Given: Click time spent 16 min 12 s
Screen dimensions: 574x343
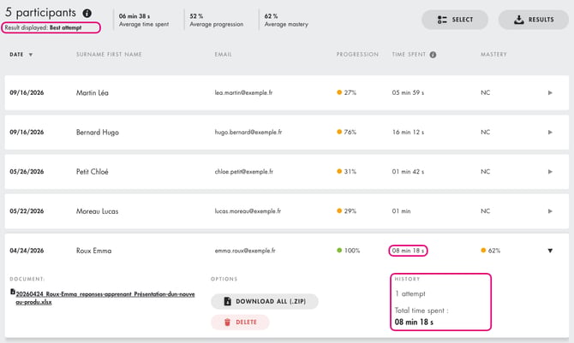Looking at the screenshot, I should click(x=408, y=133).
